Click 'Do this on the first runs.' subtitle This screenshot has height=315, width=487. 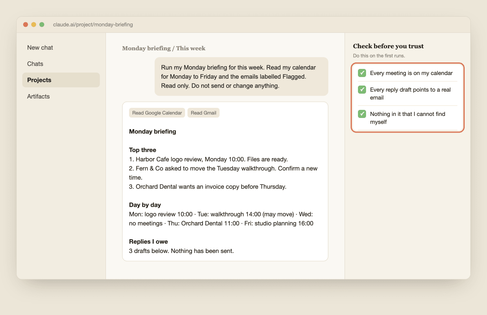tap(379, 56)
